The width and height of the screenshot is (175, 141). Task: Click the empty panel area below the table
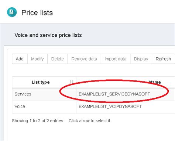pyautogui.click(x=91, y=133)
